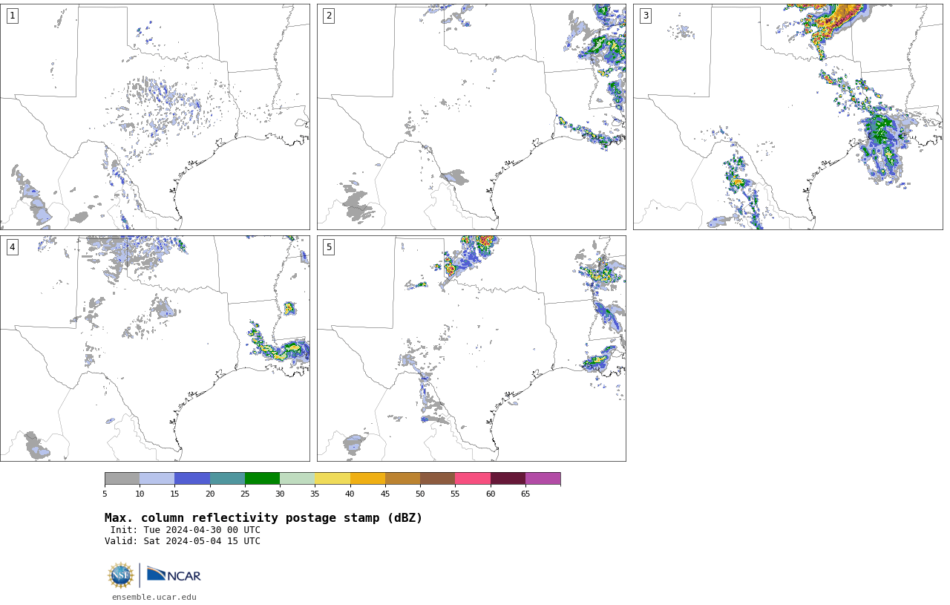Screen dimensions: 950x605
Task: Select the light blue 10-15 dBZ swatch
Action: click(x=157, y=478)
